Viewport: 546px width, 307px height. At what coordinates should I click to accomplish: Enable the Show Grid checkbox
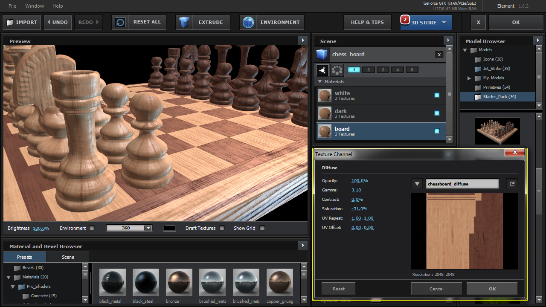click(262, 228)
